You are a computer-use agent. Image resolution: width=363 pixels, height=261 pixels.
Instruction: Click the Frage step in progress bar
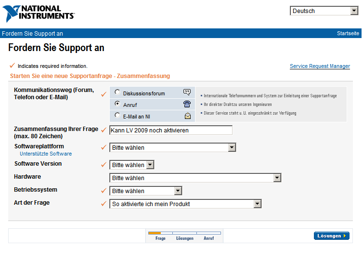(160, 238)
